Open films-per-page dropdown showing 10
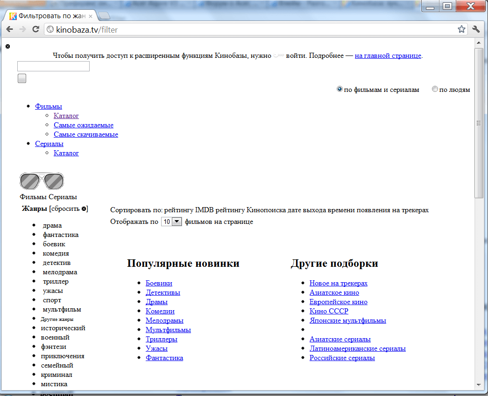Viewport: 488px width, 396px height. pos(171,222)
